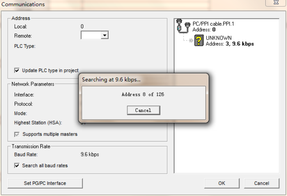Select the PC/PPI cable icon

pos(183,26)
